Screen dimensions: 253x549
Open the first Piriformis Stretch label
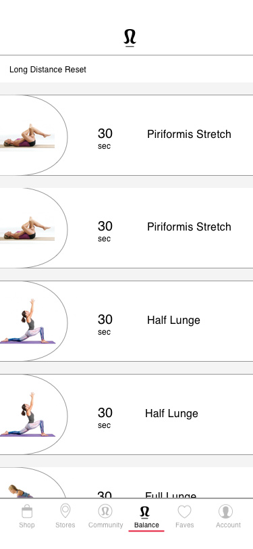189,134
